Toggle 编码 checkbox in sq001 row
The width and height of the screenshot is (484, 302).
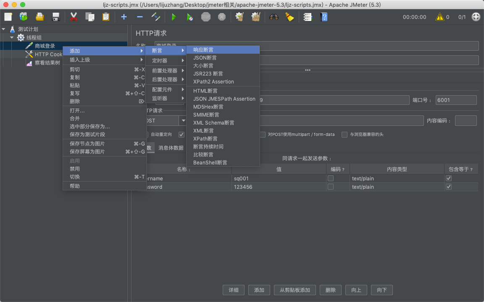331,178
